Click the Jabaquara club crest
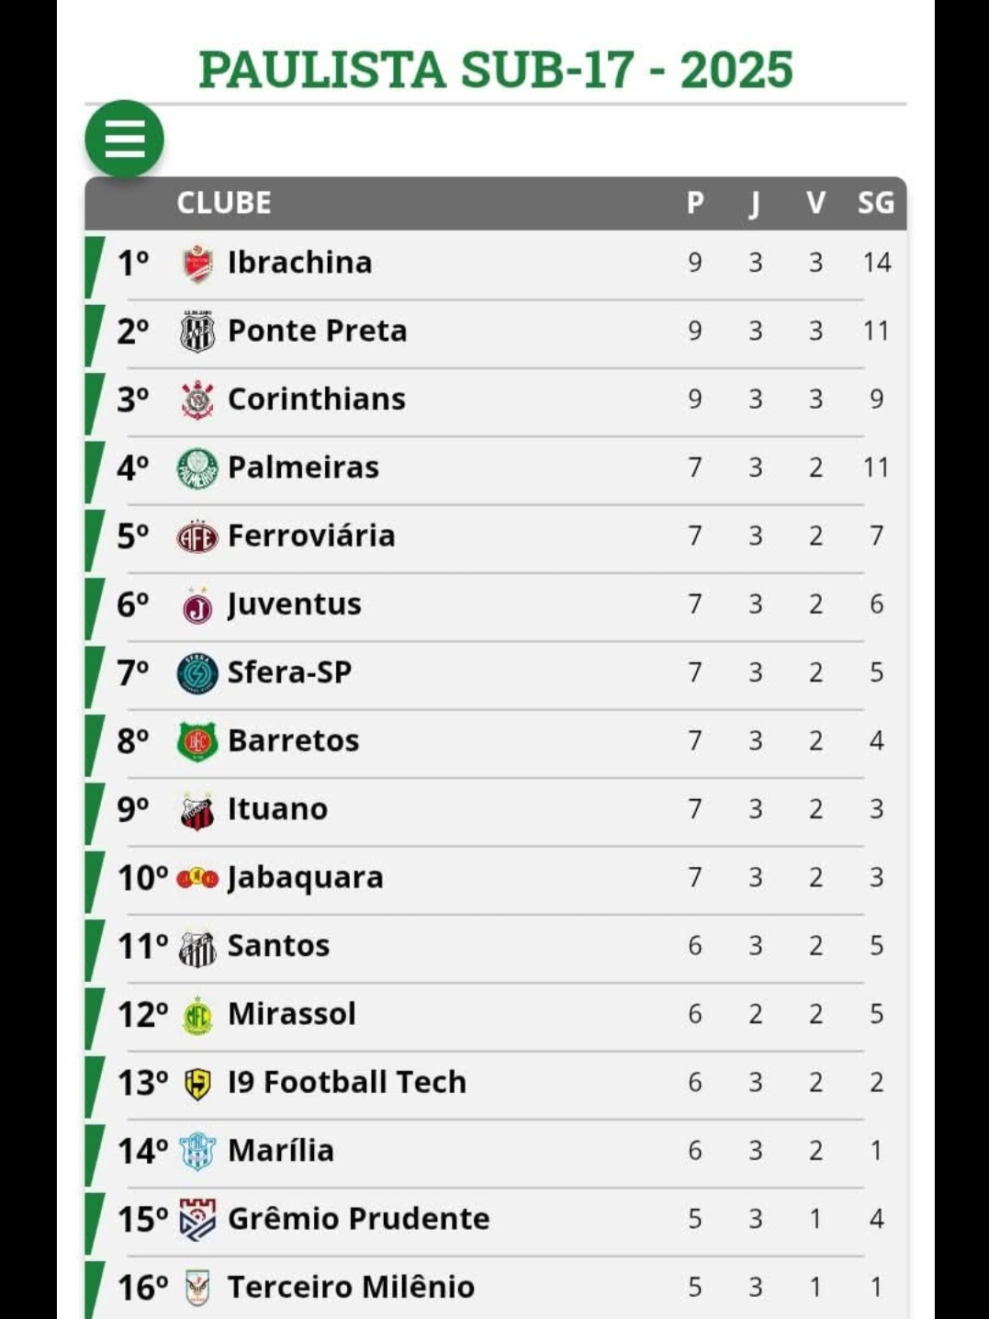This screenshot has width=989, height=1319. pos(197,878)
